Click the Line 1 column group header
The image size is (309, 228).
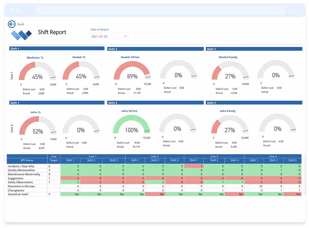93,156
